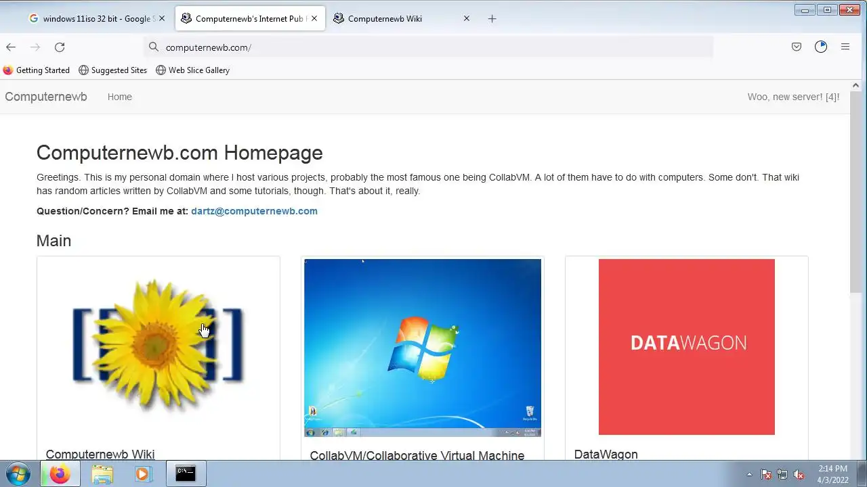Click the muted volume tray icon
The image size is (867, 487).
(x=799, y=475)
